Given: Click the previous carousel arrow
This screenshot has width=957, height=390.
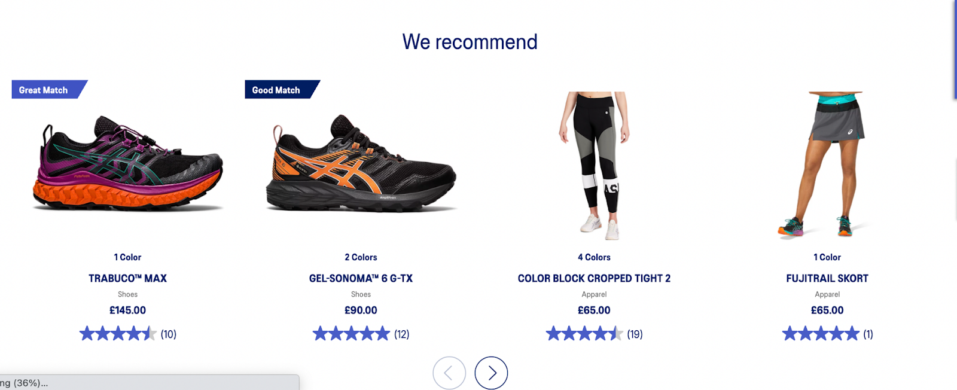Looking at the screenshot, I should pyautogui.click(x=449, y=372).
